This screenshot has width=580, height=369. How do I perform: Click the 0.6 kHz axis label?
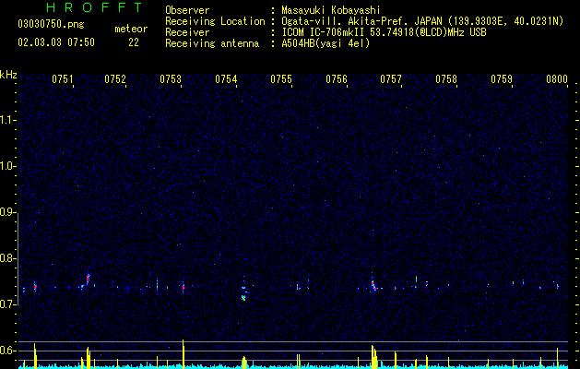pyautogui.click(x=8, y=351)
